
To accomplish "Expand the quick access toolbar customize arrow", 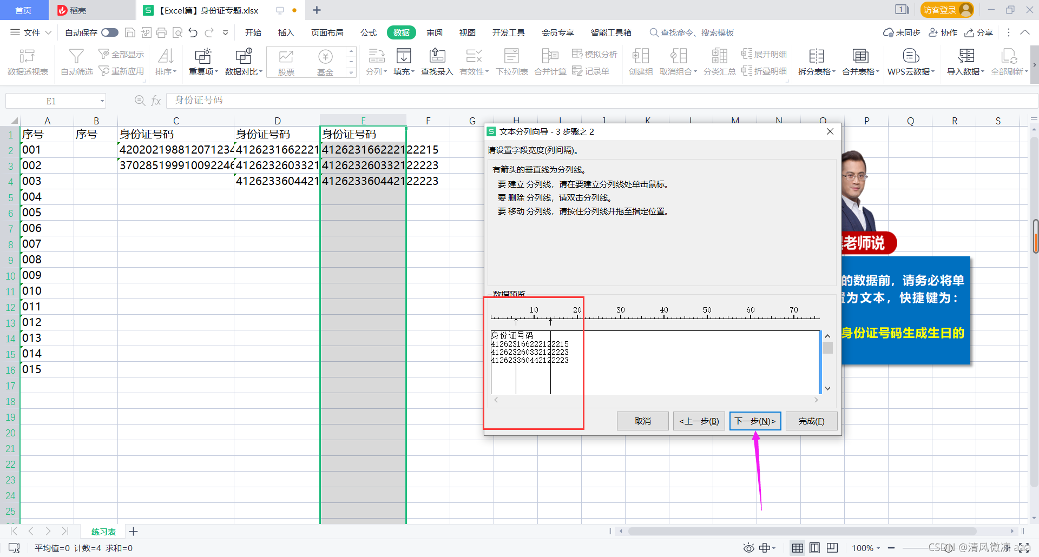I will pyautogui.click(x=226, y=33).
